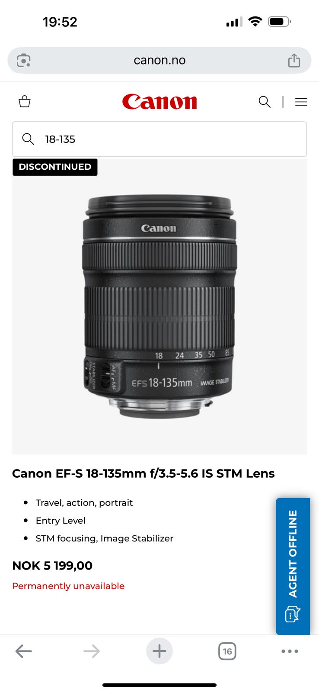Tap the header search magnifier icon
Screen dimensions: 319x693
[x=265, y=102]
